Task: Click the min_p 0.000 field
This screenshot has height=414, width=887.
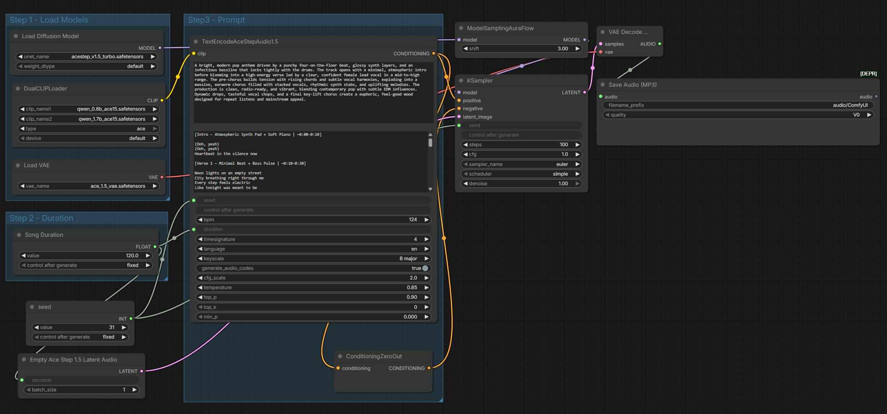Action: pyautogui.click(x=313, y=317)
